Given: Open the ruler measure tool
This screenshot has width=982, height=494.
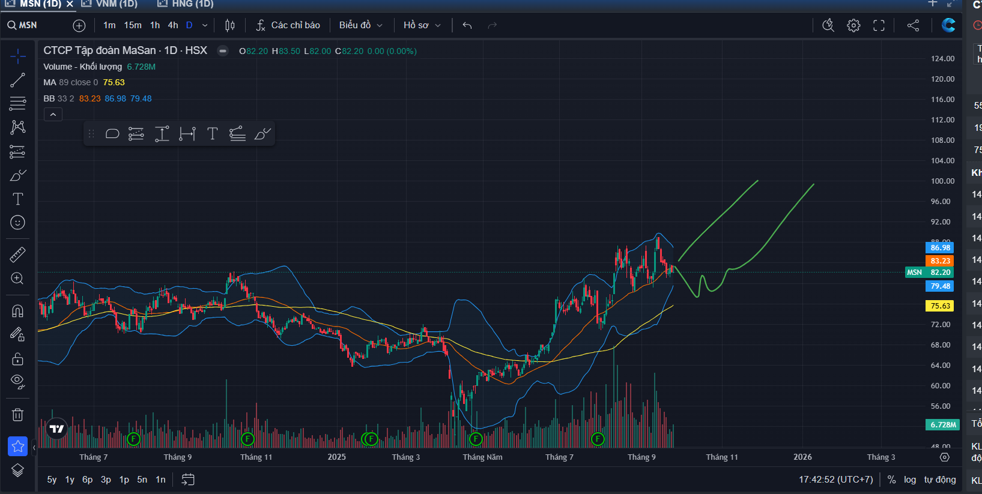Looking at the screenshot, I should point(17,255).
